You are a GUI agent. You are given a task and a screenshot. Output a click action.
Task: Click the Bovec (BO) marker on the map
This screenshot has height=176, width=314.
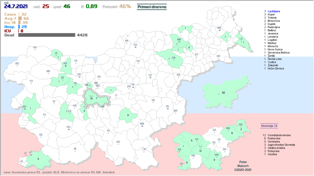click(17, 66)
